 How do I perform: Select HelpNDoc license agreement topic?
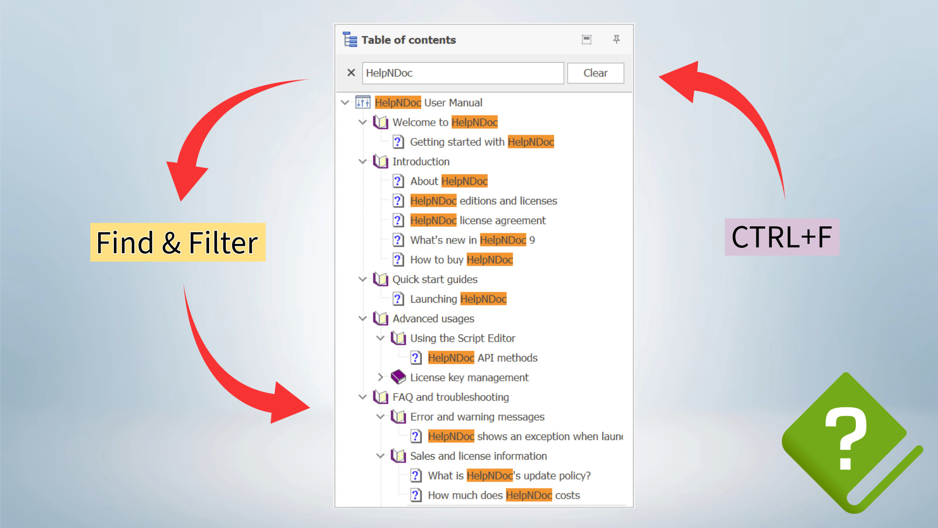[478, 220]
